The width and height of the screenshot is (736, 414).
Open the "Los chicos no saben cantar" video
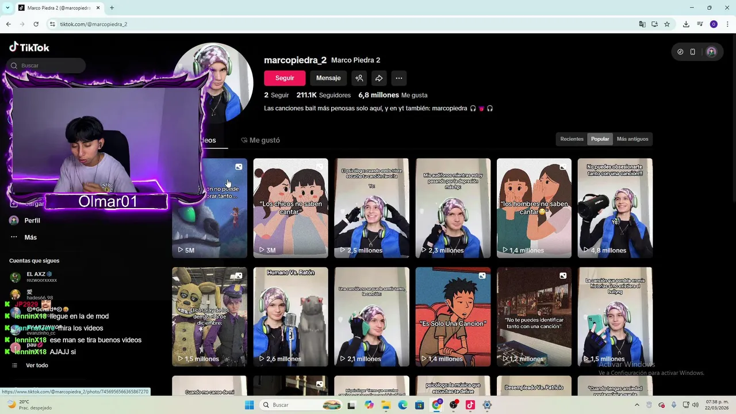pyautogui.click(x=290, y=208)
